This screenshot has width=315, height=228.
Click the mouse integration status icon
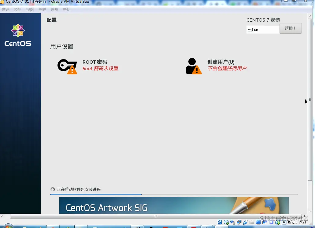tap(278, 222)
